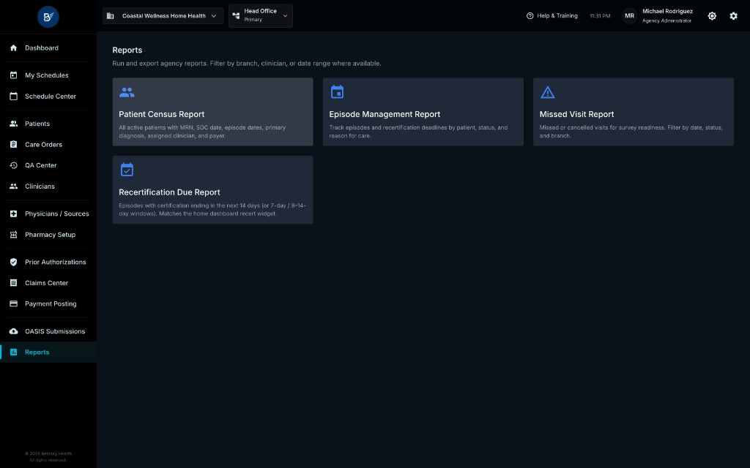Click the Payment Posting card icon
Viewport: 750px width, 468px height.
(13, 303)
